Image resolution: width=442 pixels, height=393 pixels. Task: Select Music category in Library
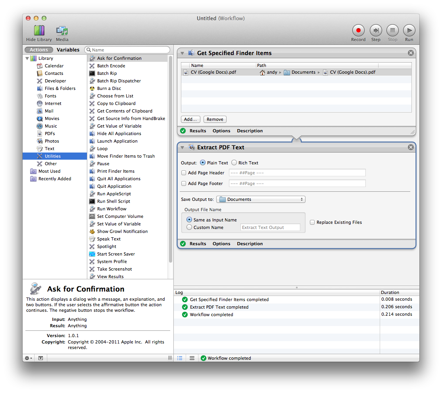[51, 126]
